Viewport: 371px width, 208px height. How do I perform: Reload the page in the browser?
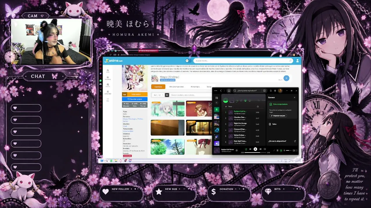point(110,55)
